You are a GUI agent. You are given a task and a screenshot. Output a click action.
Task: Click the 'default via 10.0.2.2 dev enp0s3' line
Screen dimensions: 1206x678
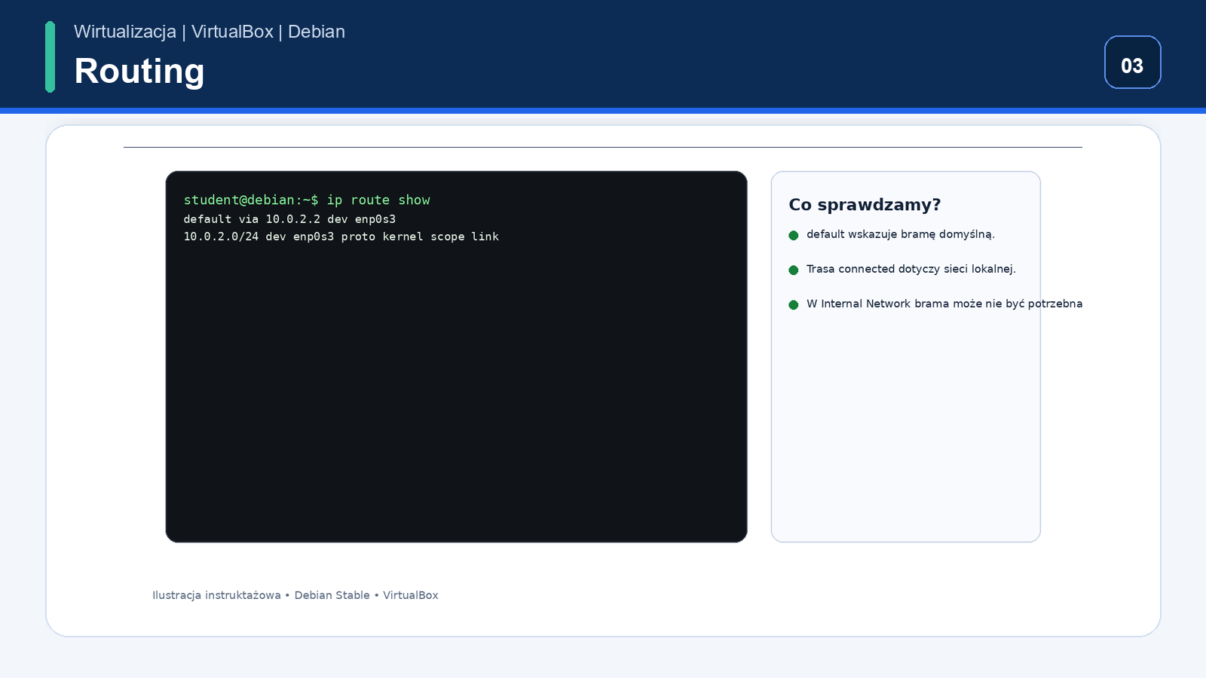click(289, 219)
